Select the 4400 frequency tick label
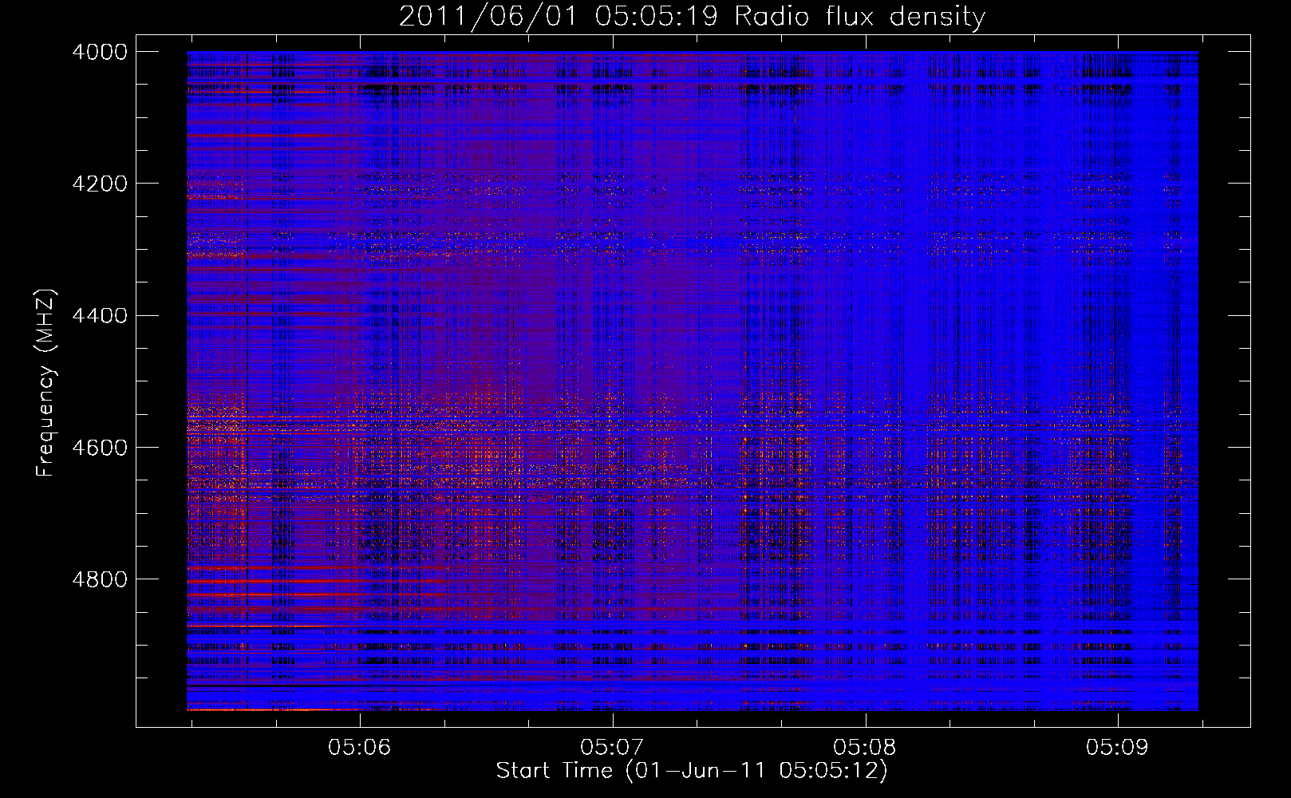The height and width of the screenshot is (798, 1291). point(100,316)
